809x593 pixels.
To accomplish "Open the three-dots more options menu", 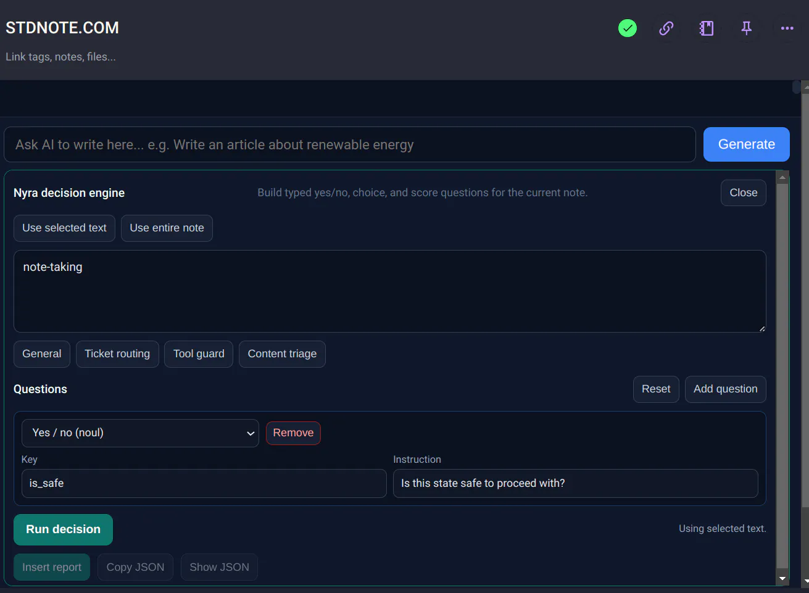I will (x=787, y=28).
